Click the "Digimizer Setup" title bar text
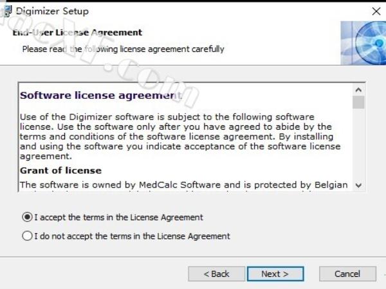Viewport: 386px width, 289px height. pyautogui.click(x=52, y=12)
